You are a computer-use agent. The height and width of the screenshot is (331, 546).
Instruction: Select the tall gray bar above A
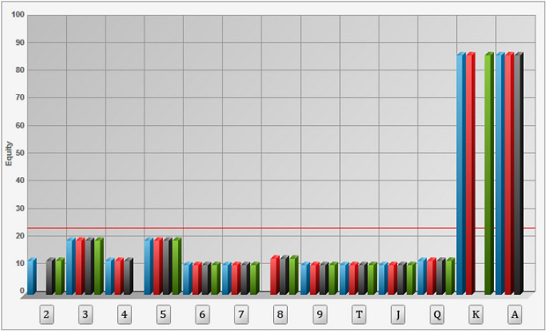coord(520,173)
